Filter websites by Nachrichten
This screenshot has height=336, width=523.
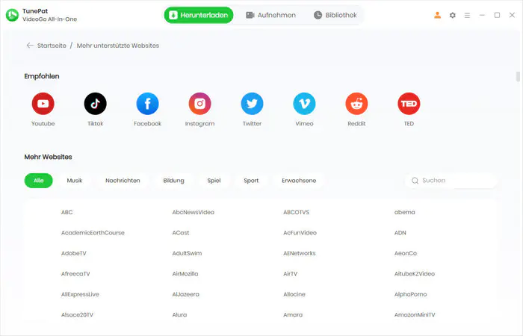click(123, 181)
